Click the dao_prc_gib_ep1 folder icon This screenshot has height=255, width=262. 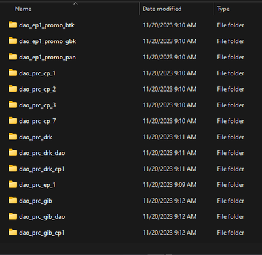tap(12, 232)
